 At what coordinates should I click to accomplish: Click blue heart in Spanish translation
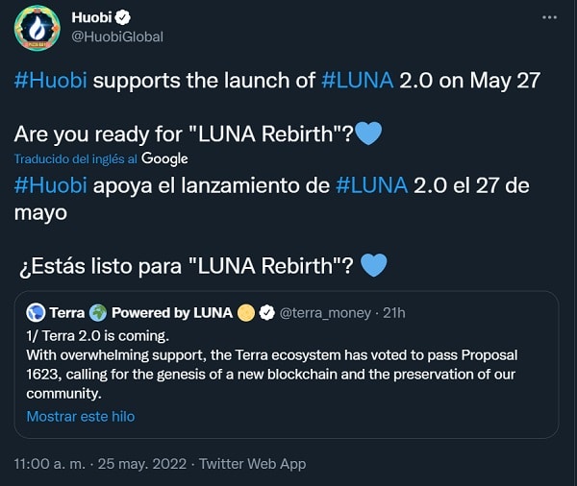pyautogui.click(x=373, y=265)
